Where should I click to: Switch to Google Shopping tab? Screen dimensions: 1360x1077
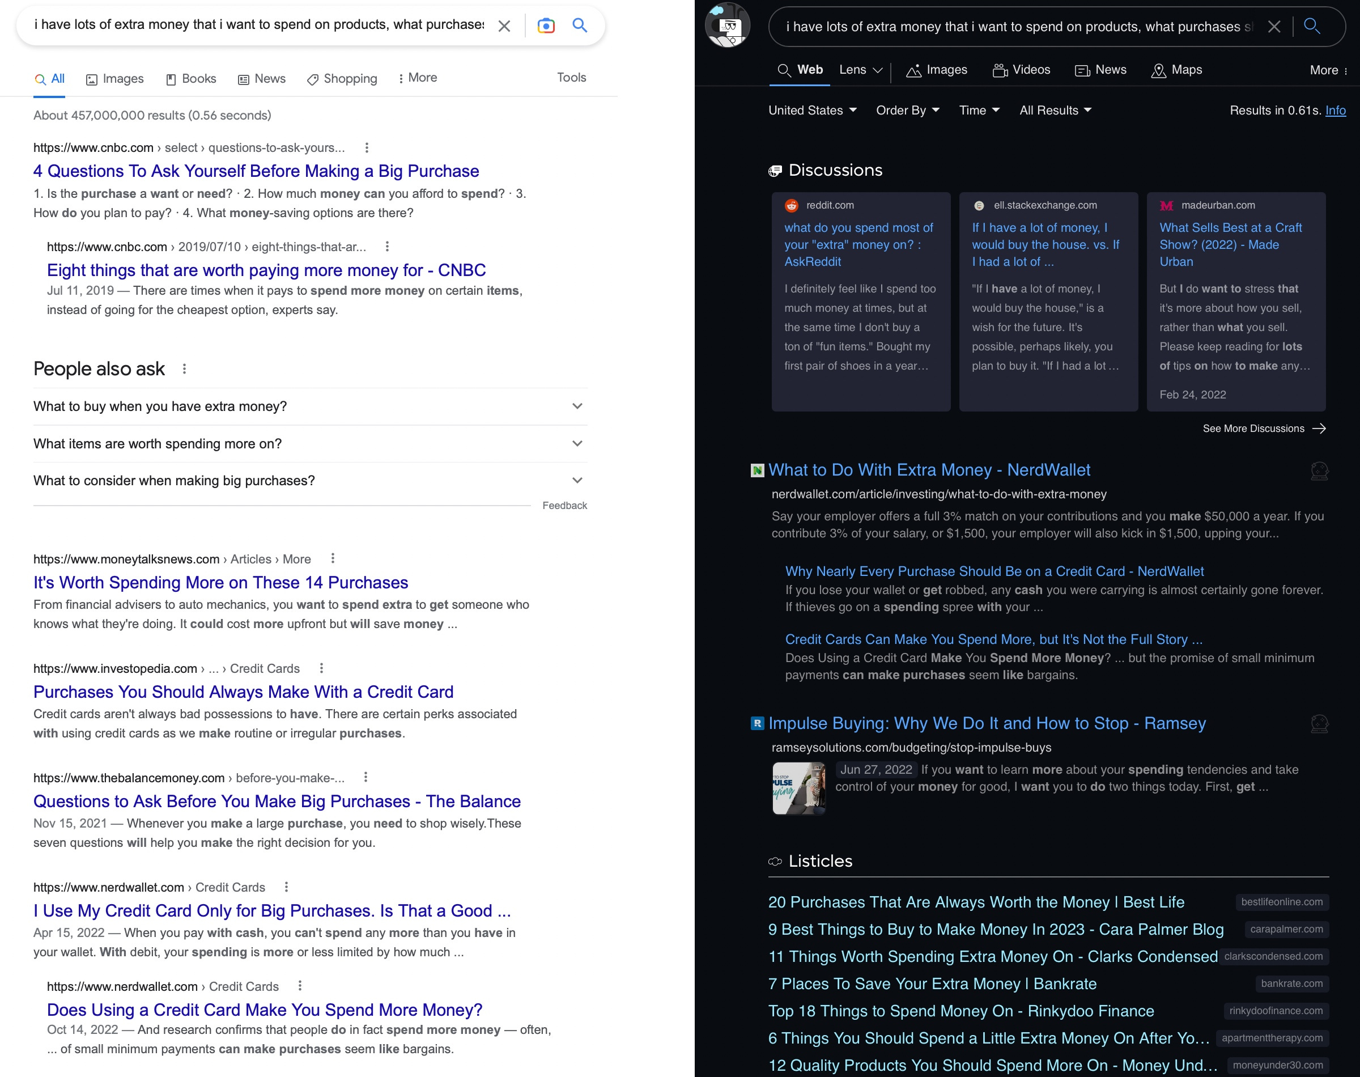tap(342, 79)
